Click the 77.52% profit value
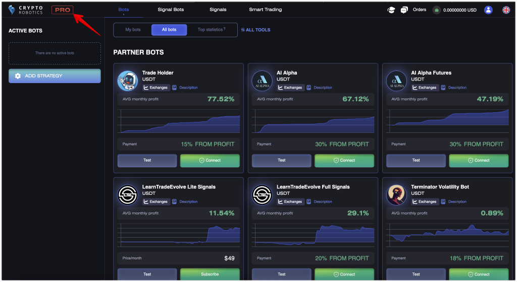Image resolution: width=517 pixels, height=282 pixels. [221, 99]
